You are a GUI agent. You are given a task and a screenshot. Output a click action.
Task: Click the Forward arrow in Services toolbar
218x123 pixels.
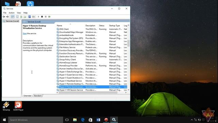coord(7,17)
